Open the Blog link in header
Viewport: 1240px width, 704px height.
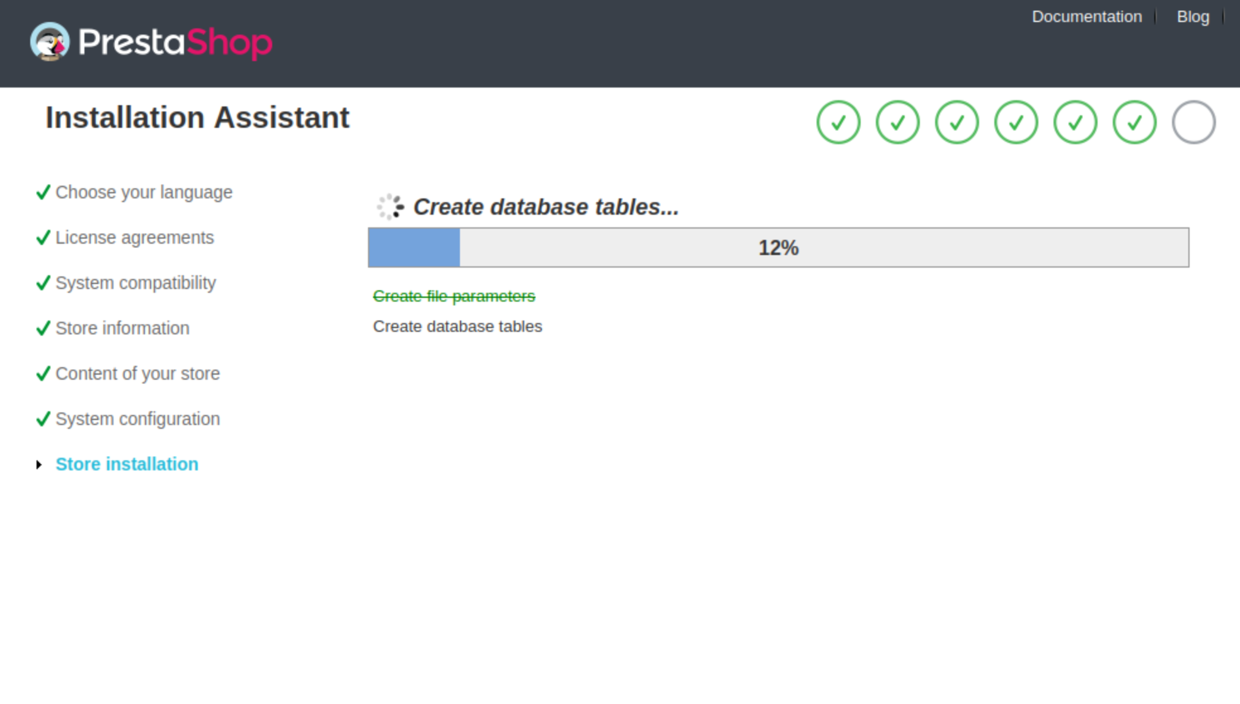(1193, 17)
